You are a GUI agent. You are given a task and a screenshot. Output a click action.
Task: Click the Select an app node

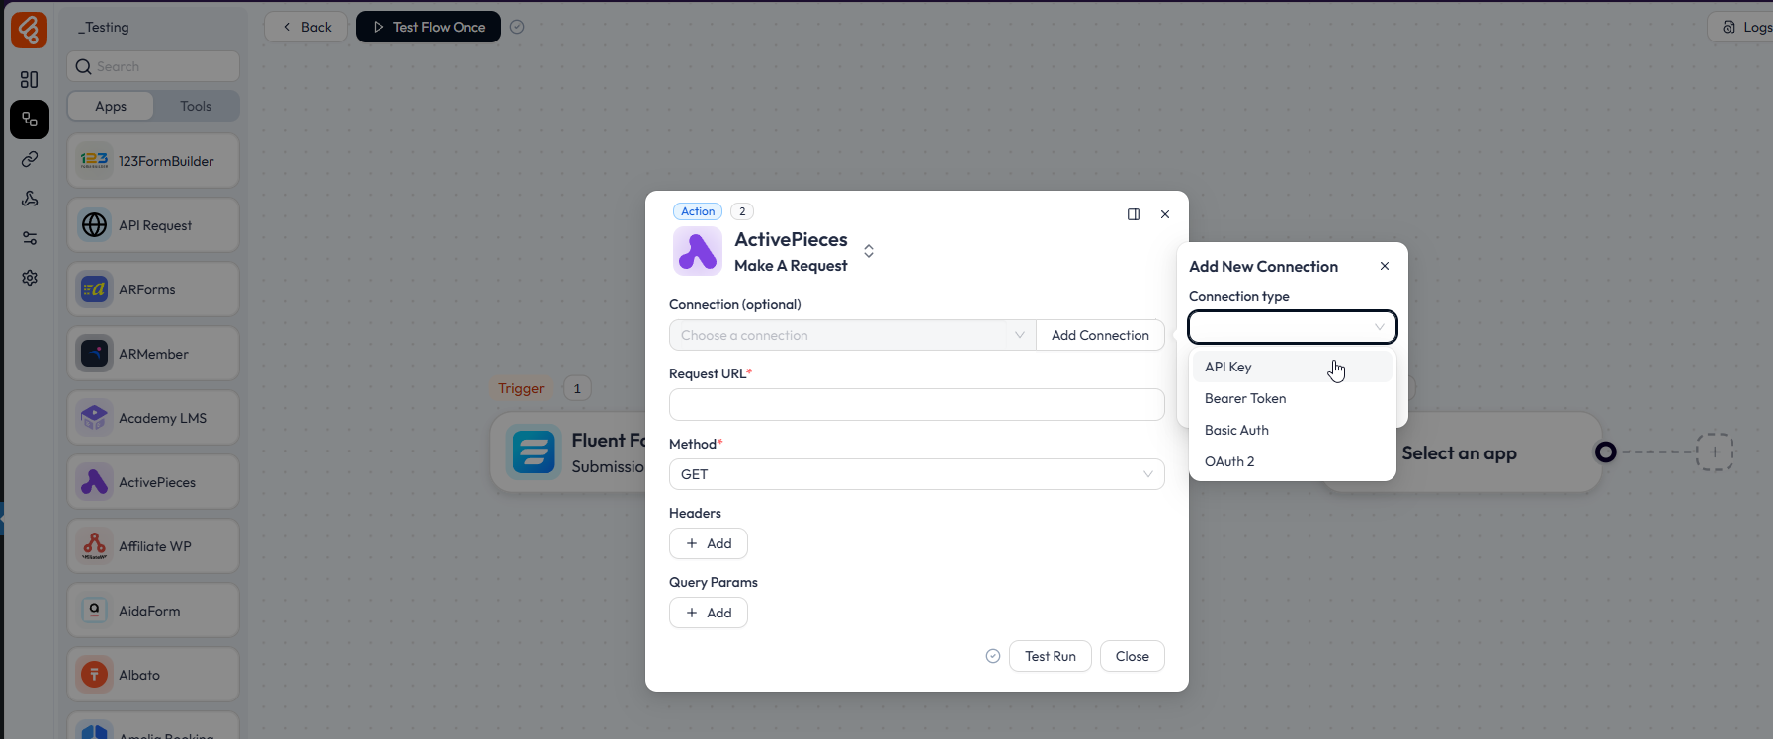[x=1459, y=453]
